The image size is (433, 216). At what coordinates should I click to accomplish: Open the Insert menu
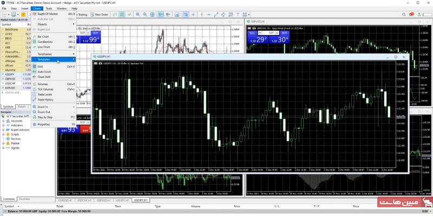pyautogui.click(x=25, y=9)
